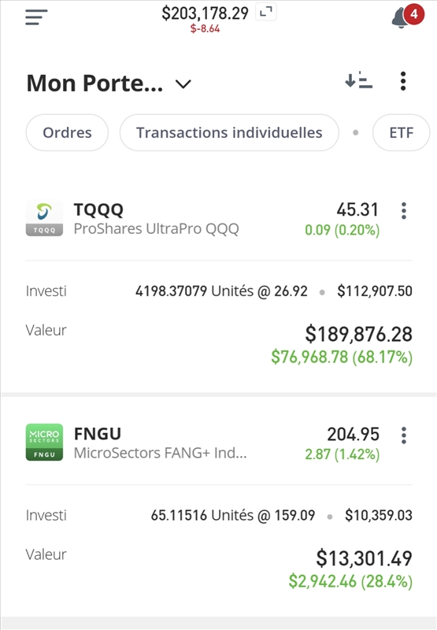Viewport: 437px width, 630px height.
Task: Select the ETF filter chip
Action: pyautogui.click(x=402, y=132)
